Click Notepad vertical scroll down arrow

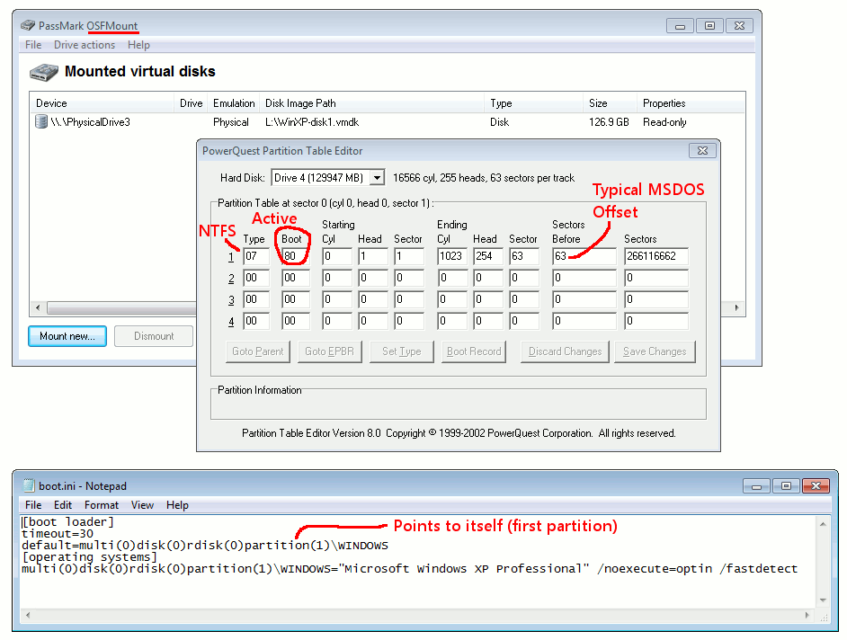pos(823,600)
